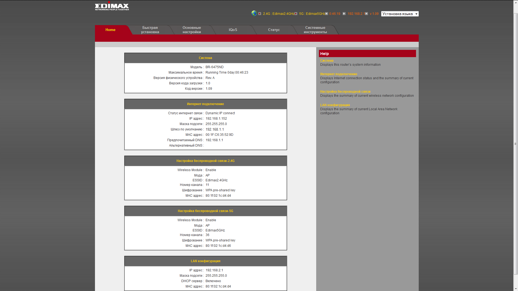
Task: Select the Статус tab
Action: (274, 30)
